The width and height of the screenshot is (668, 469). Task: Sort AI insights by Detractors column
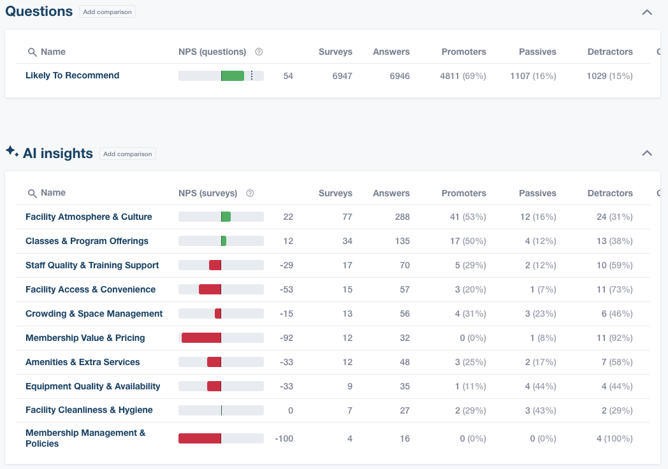(x=609, y=193)
